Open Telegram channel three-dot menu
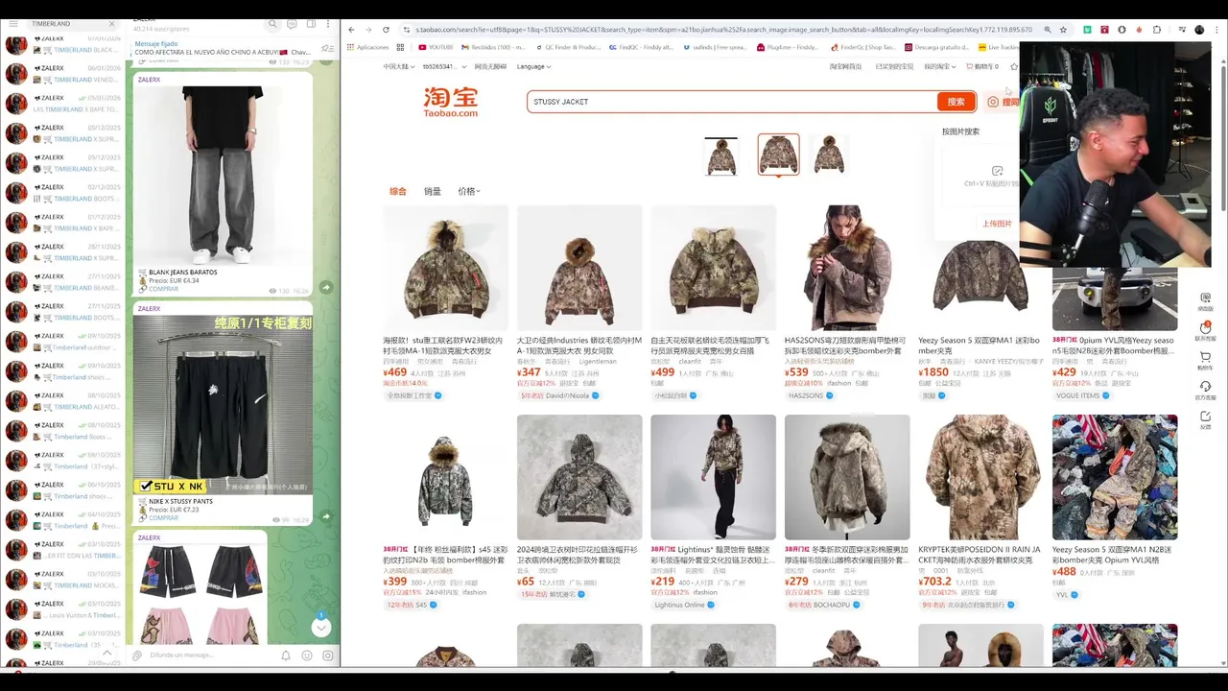The width and height of the screenshot is (1228, 691). coord(330,23)
